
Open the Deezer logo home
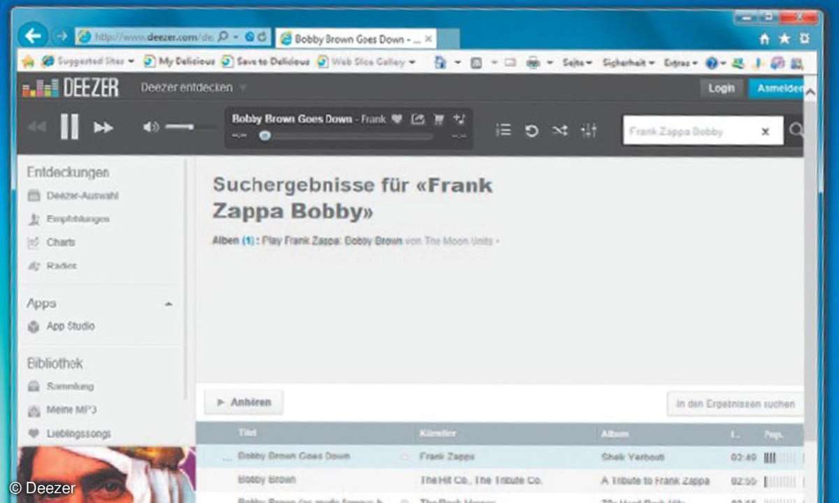[x=71, y=88]
